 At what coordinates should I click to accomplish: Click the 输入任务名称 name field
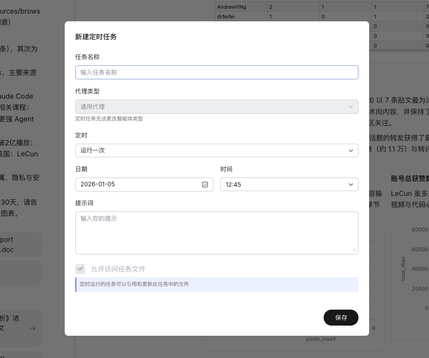tap(216, 72)
